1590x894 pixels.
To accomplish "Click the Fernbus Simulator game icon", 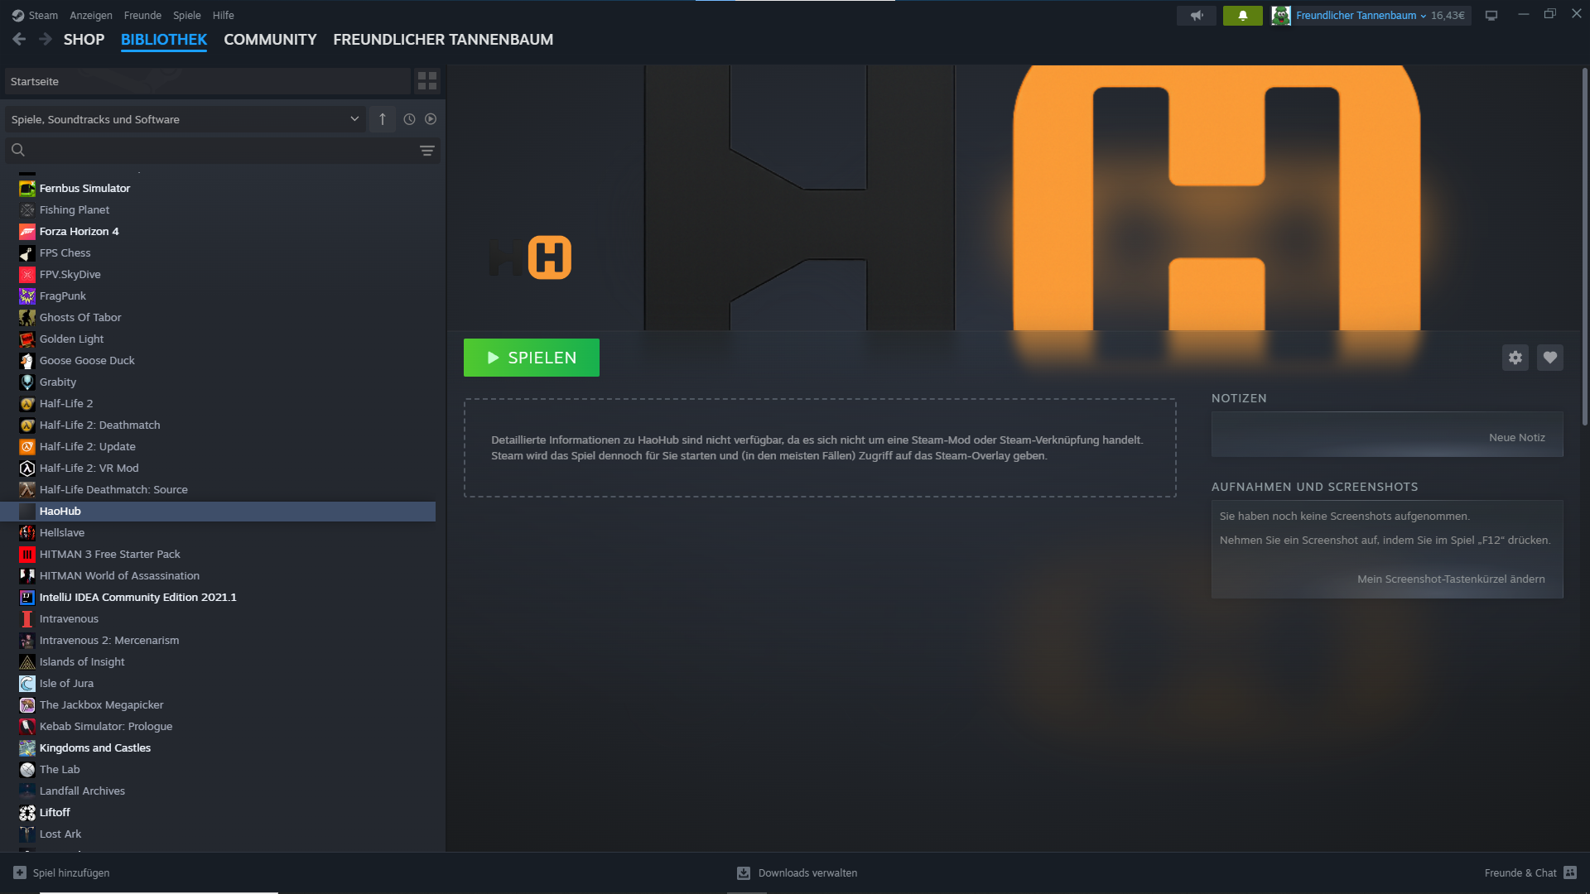I will (x=27, y=189).
